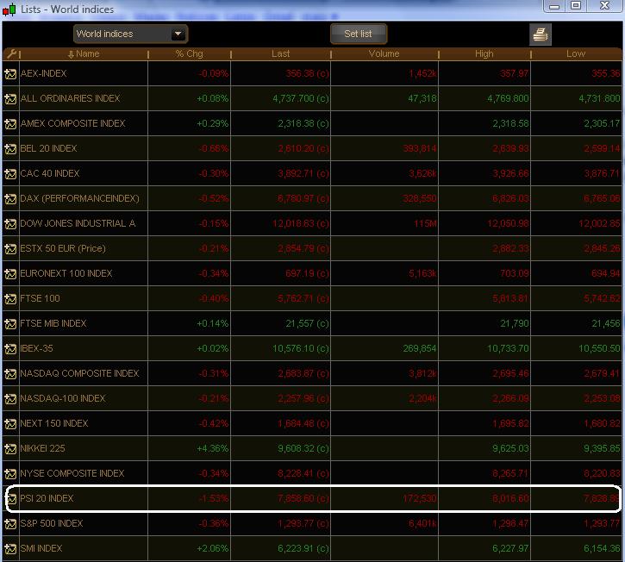The width and height of the screenshot is (625, 562).
Task: Expand the World indices dropdown
Action: pos(178,34)
